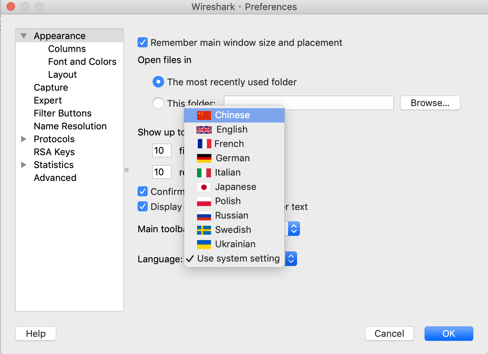The height and width of the screenshot is (354, 488).
Task: Switch the language to Ukrainian
Action: (x=234, y=244)
